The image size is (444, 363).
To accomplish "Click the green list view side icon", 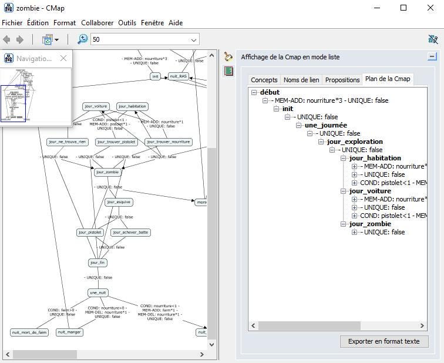I will click(228, 71).
